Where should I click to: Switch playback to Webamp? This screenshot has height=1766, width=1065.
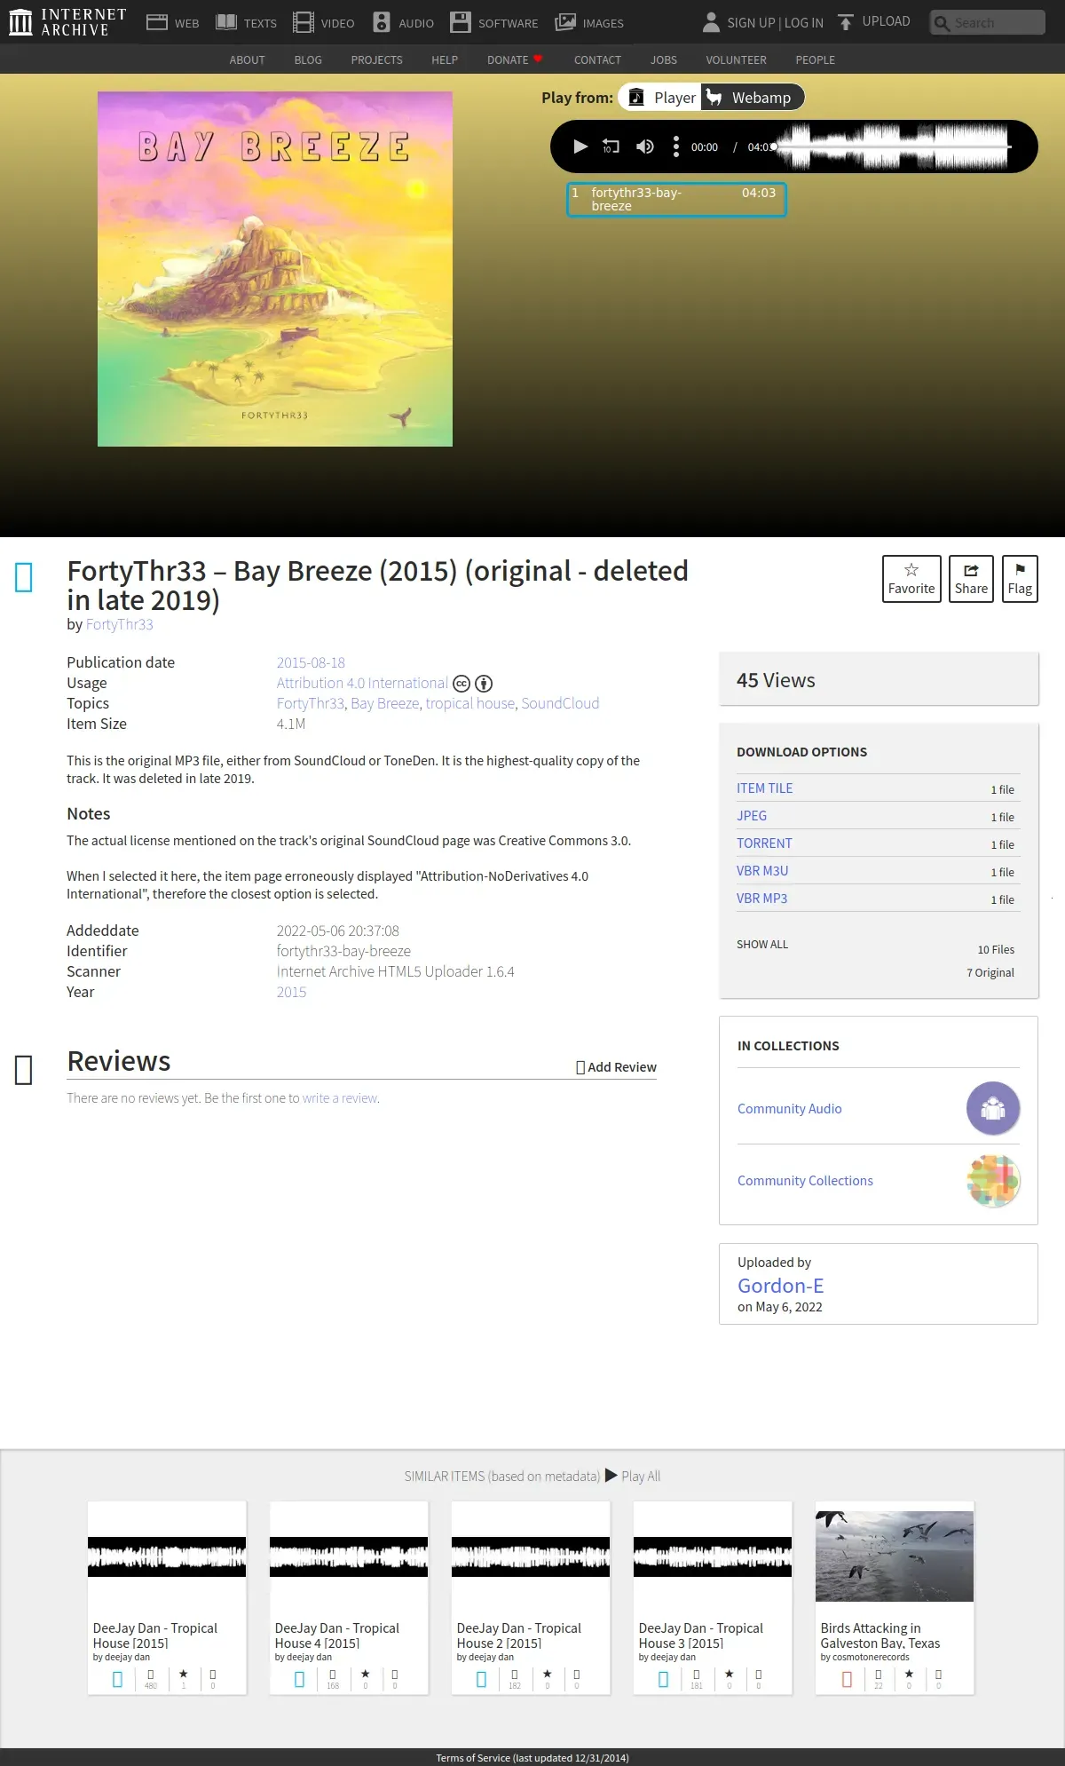pyautogui.click(x=752, y=98)
